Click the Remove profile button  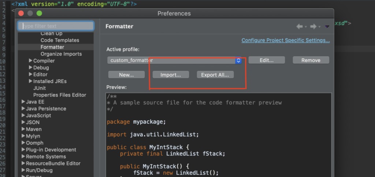coord(311,60)
